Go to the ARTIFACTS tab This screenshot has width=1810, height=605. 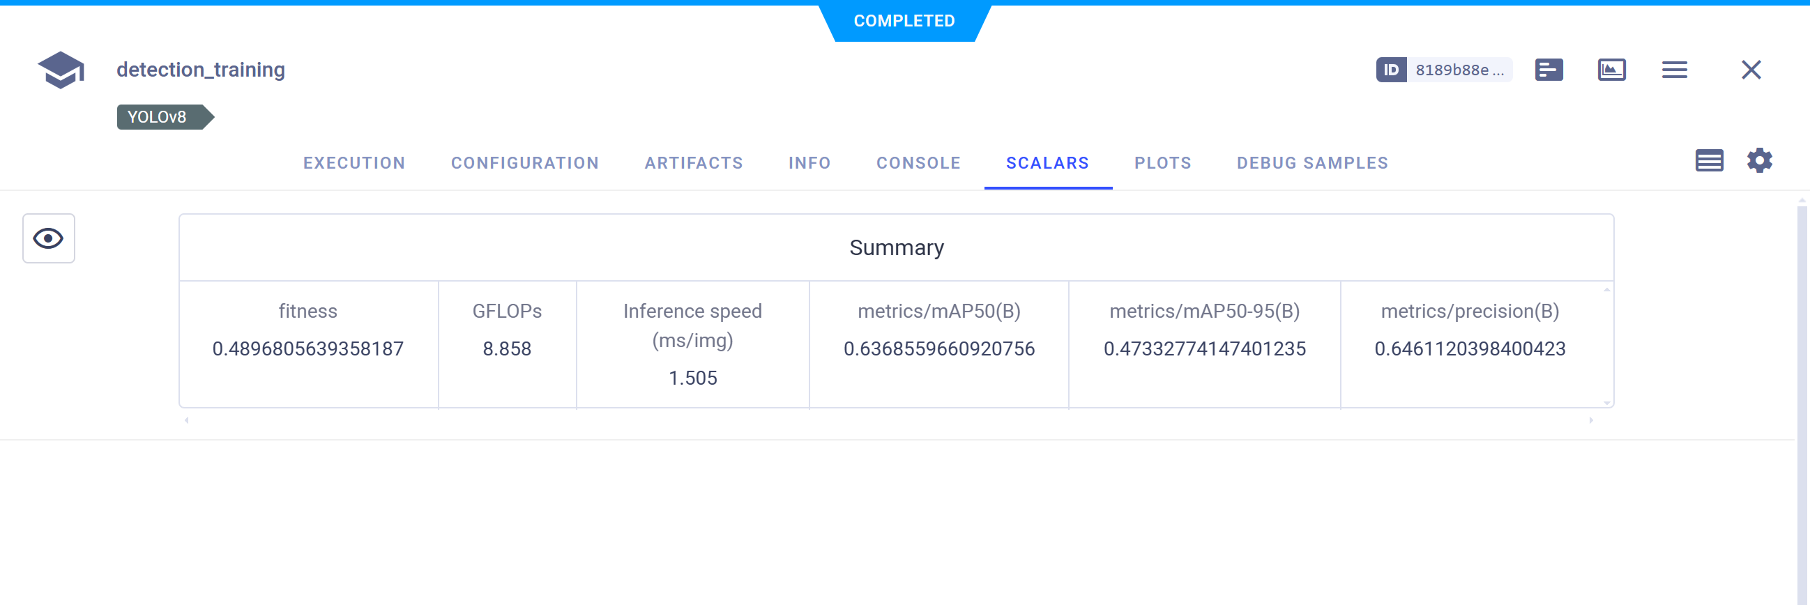pyautogui.click(x=694, y=163)
